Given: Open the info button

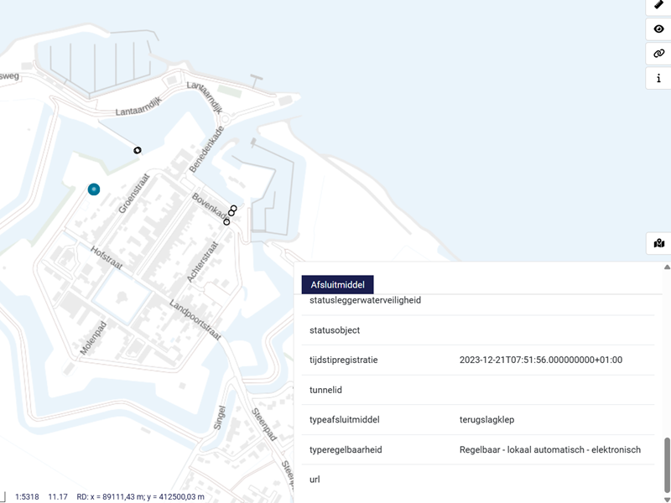Looking at the screenshot, I should (x=658, y=78).
